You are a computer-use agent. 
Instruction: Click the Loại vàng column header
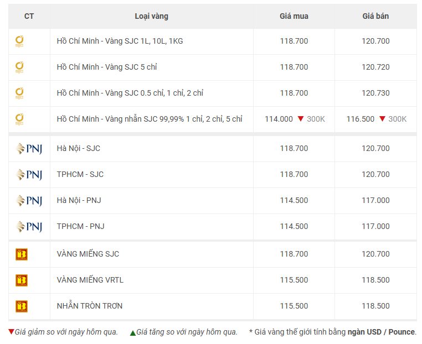tap(152, 16)
